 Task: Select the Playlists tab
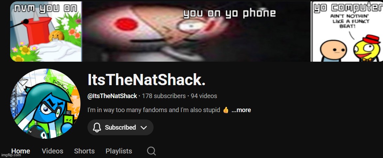click(x=119, y=151)
